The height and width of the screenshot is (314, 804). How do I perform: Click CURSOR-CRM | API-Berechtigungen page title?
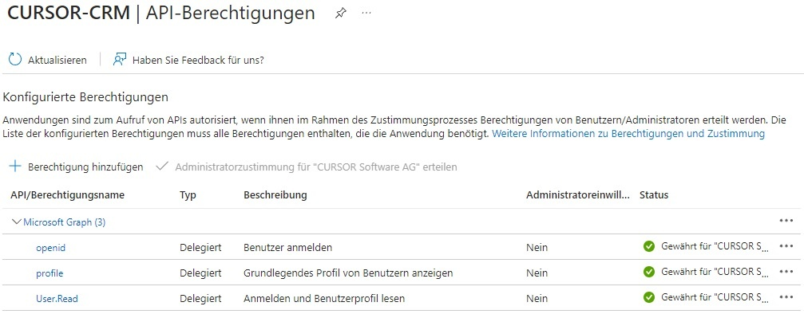[x=161, y=14]
